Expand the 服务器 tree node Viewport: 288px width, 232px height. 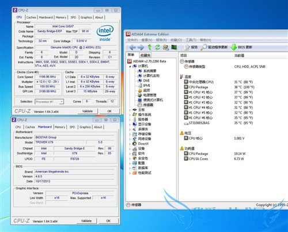tap(130, 120)
